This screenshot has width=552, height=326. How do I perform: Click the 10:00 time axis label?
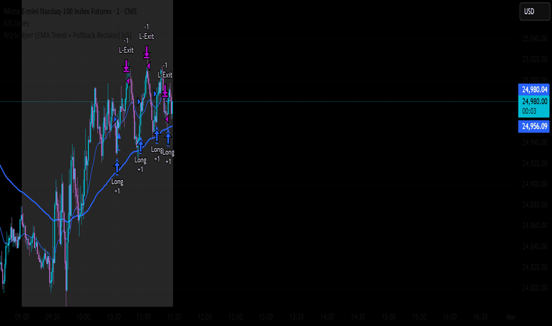[83, 317]
